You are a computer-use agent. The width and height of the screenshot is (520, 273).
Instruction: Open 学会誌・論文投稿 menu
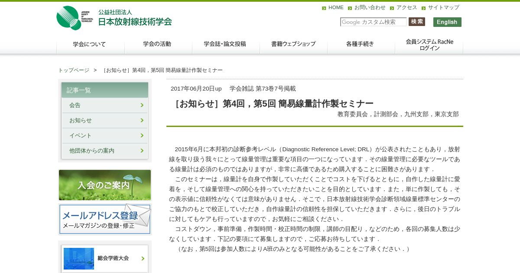click(x=226, y=44)
